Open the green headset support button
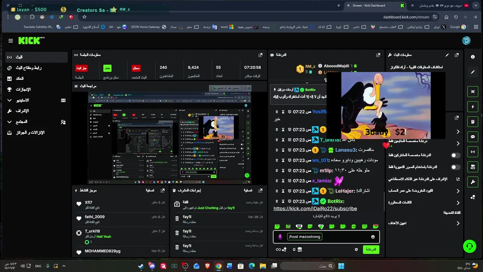The height and width of the screenshot is (272, 483). coord(469,246)
